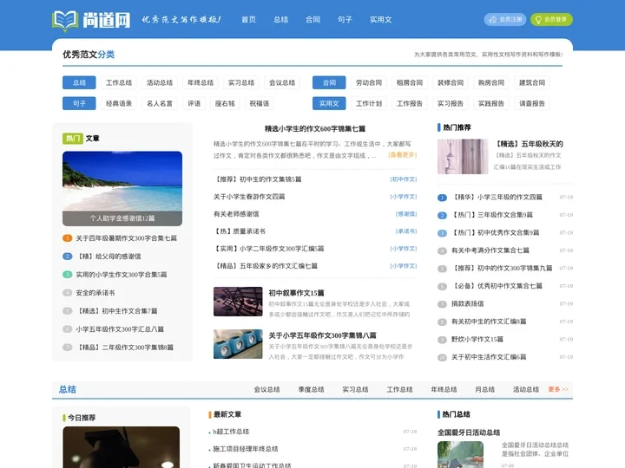Click the green 会员登录 login button

pos(551,19)
